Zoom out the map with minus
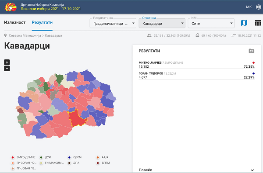The height and width of the screenshot is (173, 263). [x=7, y=68]
